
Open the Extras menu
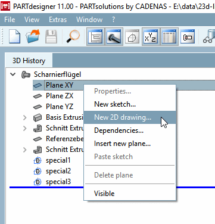tap(58, 20)
